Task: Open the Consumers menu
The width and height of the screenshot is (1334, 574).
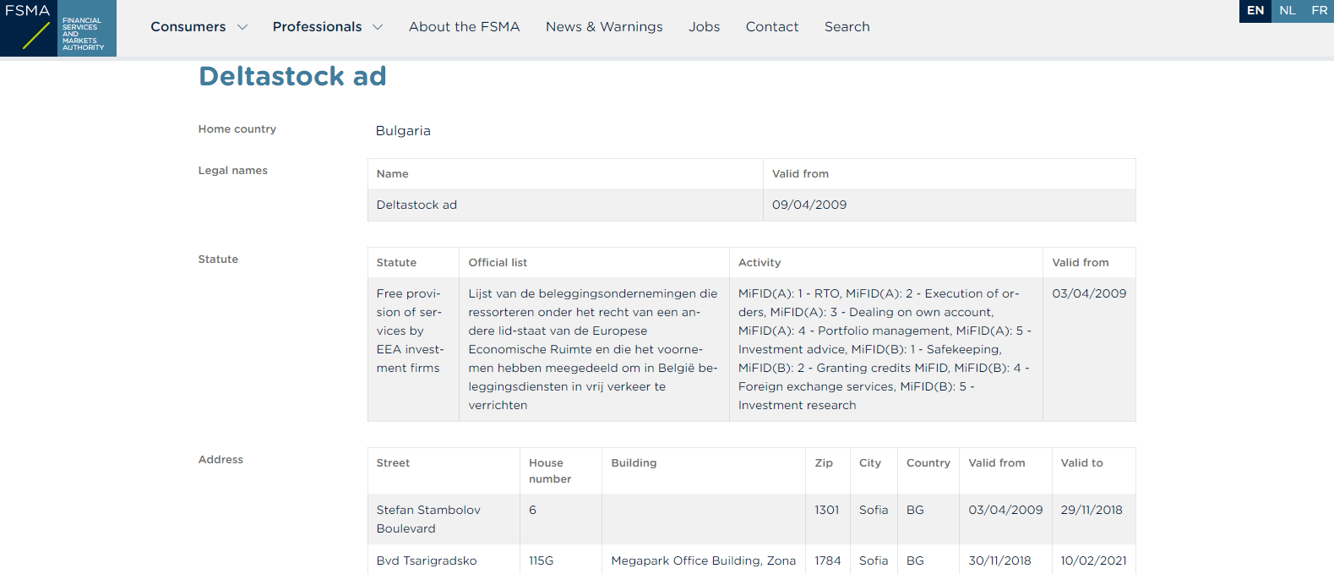Action: [x=188, y=27]
